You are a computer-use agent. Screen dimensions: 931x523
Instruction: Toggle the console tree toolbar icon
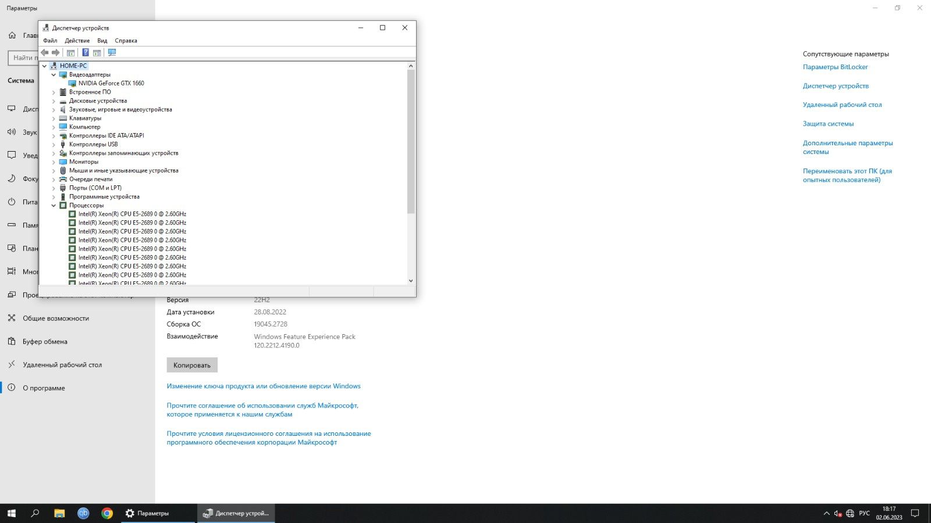71,52
